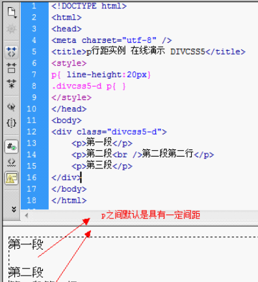Click the .divcss5-d p selector line
This screenshot has height=282, width=258.
pyautogui.click(x=88, y=86)
